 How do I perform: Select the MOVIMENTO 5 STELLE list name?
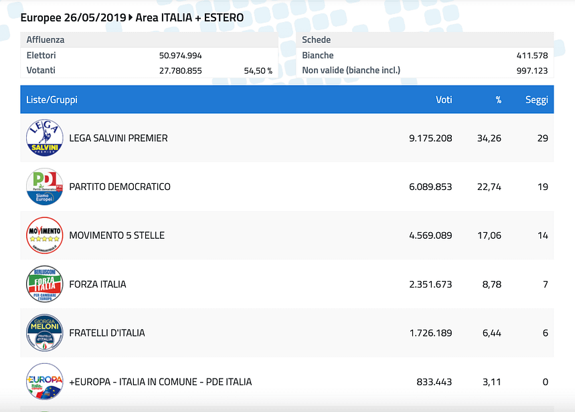pos(117,235)
